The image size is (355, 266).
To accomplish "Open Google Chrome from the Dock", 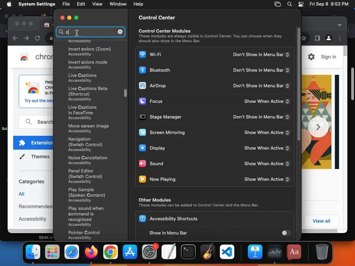I will (x=111, y=252).
